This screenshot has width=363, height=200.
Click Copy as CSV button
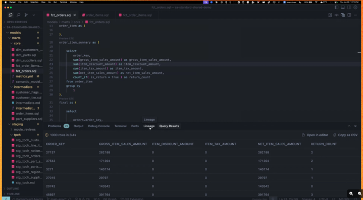[x=345, y=135]
